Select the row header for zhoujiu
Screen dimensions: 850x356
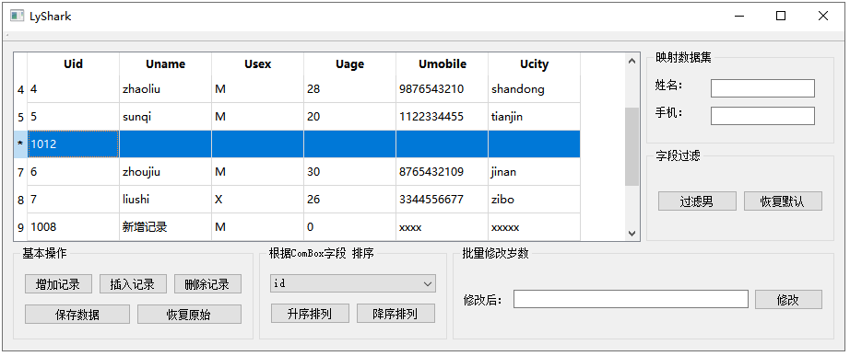coord(20,172)
